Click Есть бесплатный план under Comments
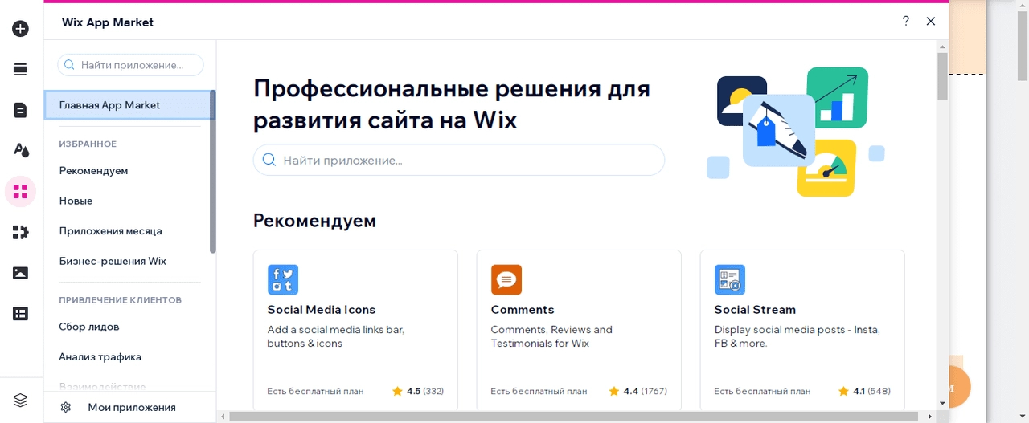This screenshot has height=423, width=1029. 539,392
